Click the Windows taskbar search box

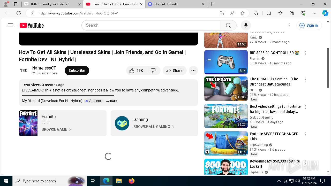click(50, 181)
